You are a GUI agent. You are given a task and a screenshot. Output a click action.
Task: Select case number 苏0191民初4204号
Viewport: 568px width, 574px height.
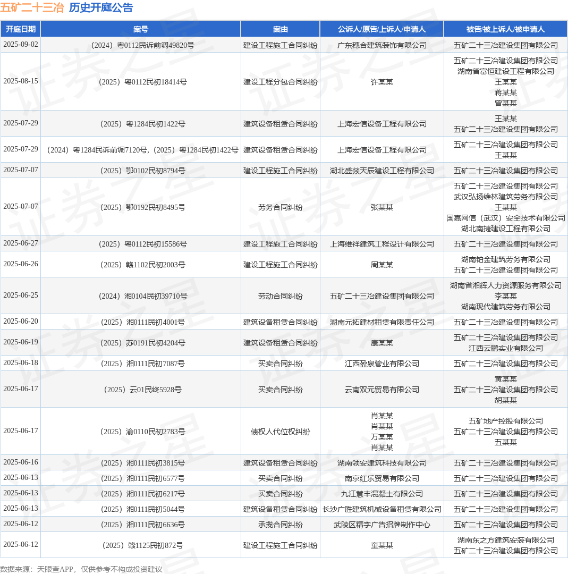click(143, 343)
